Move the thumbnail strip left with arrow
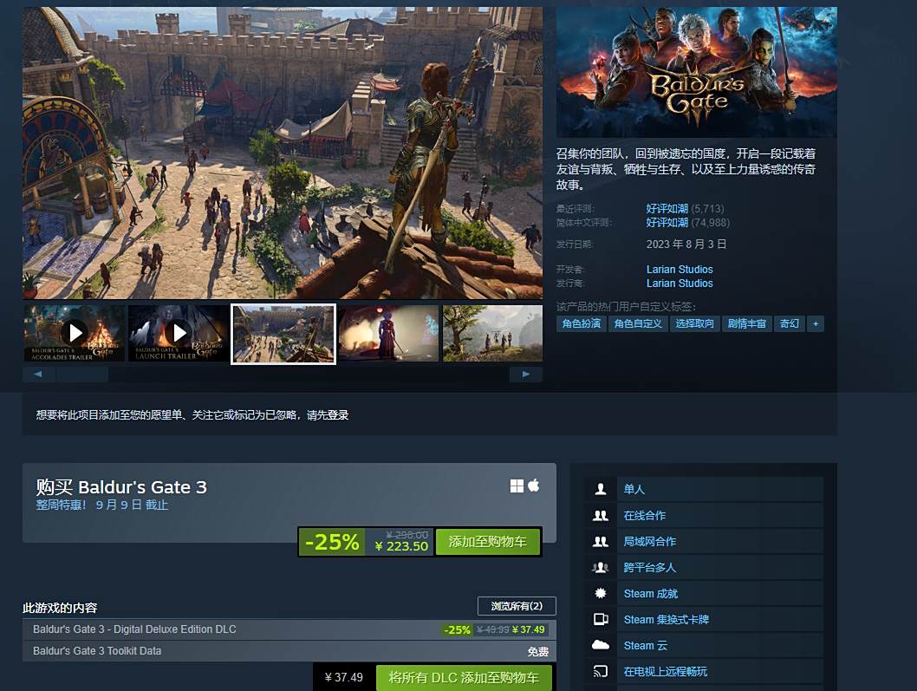The height and width of the screenshot is (691, 917). tap(39, 374)
